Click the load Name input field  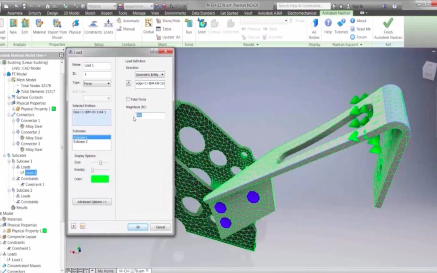[97, 65]
